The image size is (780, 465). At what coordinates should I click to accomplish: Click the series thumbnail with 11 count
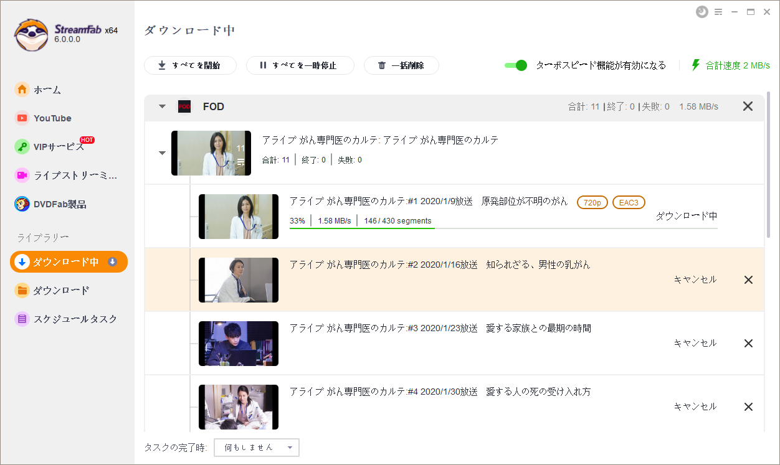tap(211, 153)
